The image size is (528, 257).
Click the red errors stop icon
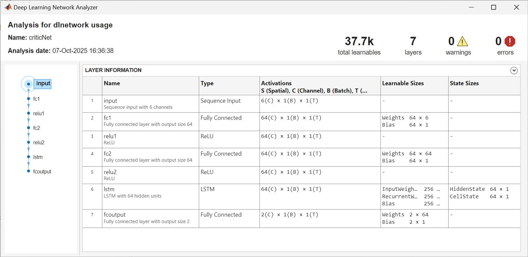(510, 41)
